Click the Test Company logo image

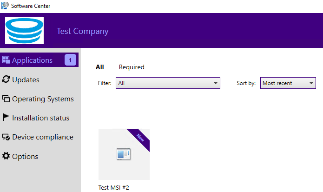[x=24, y=30]
